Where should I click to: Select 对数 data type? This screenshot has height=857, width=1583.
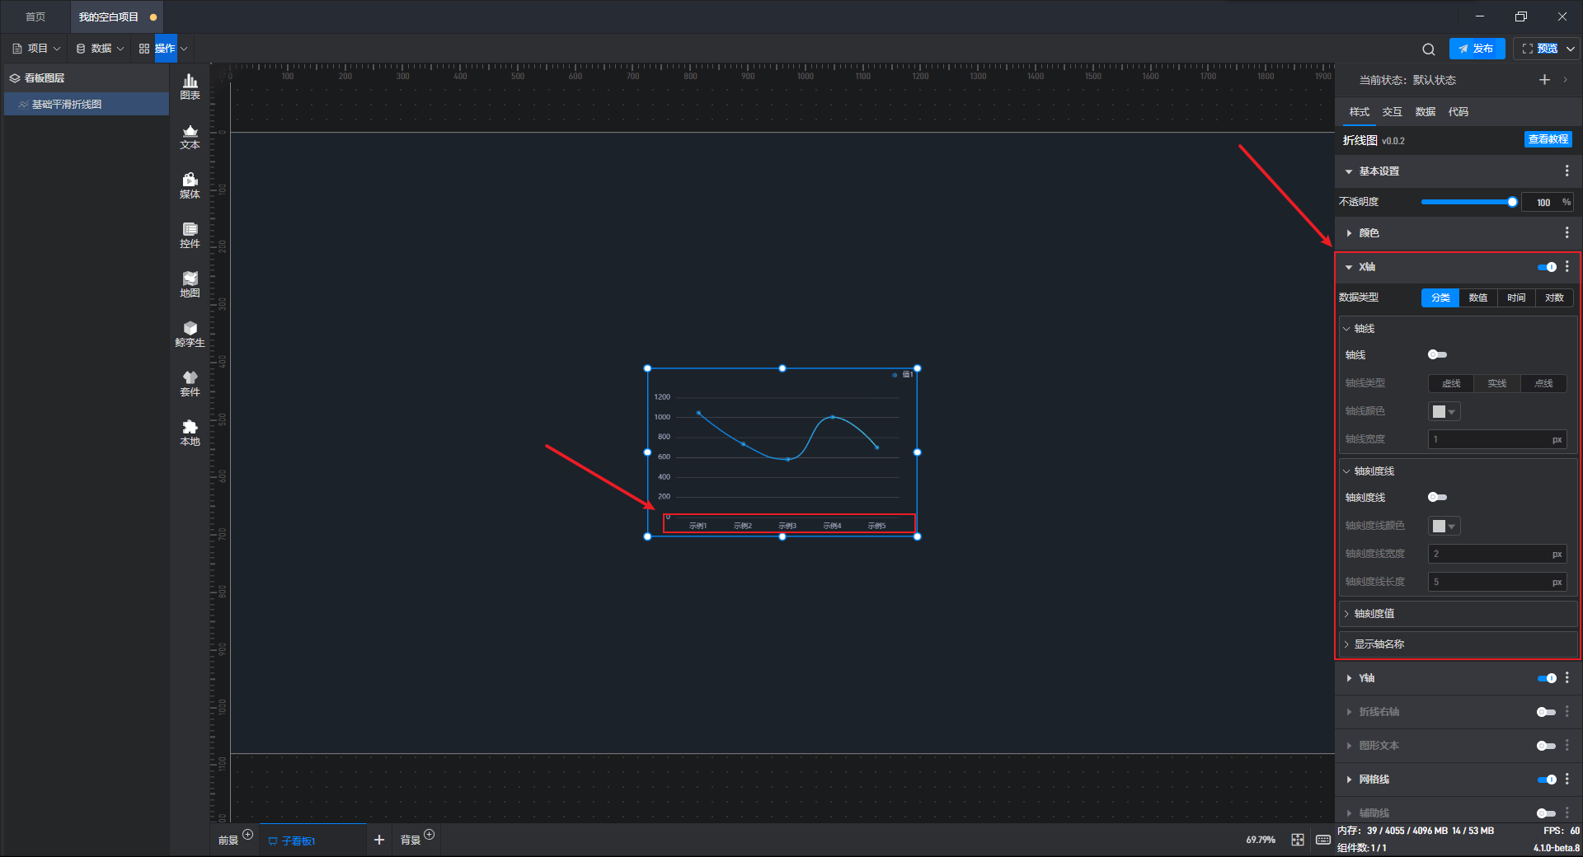[x=1554, y=297]
